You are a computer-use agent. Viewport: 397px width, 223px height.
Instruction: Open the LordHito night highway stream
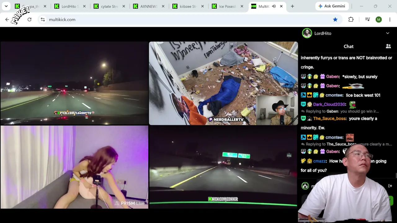point(74,83)
